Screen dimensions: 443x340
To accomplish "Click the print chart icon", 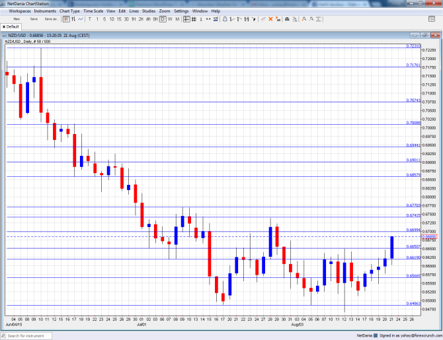I will pos(287,19).
